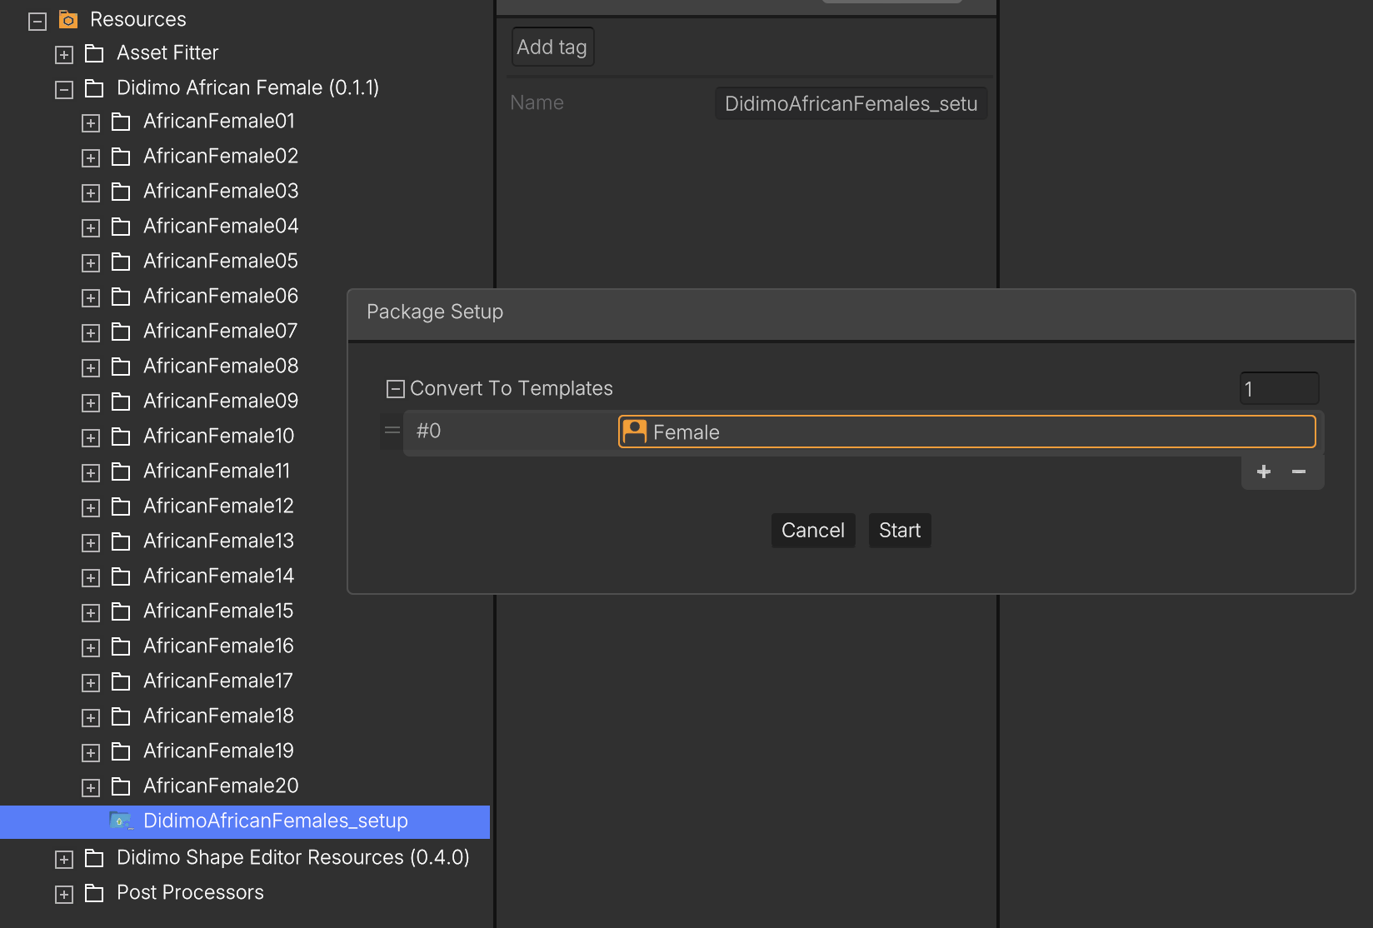This screenshot has height=928, width=1373.
Task: Click the Resources root folder icon
Action: point(68,19)
